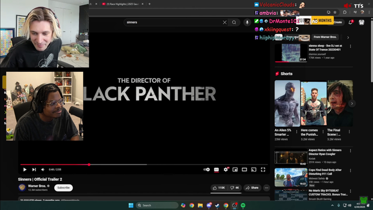Open more actions menu under the video

coord(266,188)
